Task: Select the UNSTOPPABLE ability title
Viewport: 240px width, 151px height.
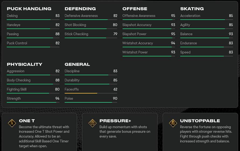Action: (x=200, y=121)
